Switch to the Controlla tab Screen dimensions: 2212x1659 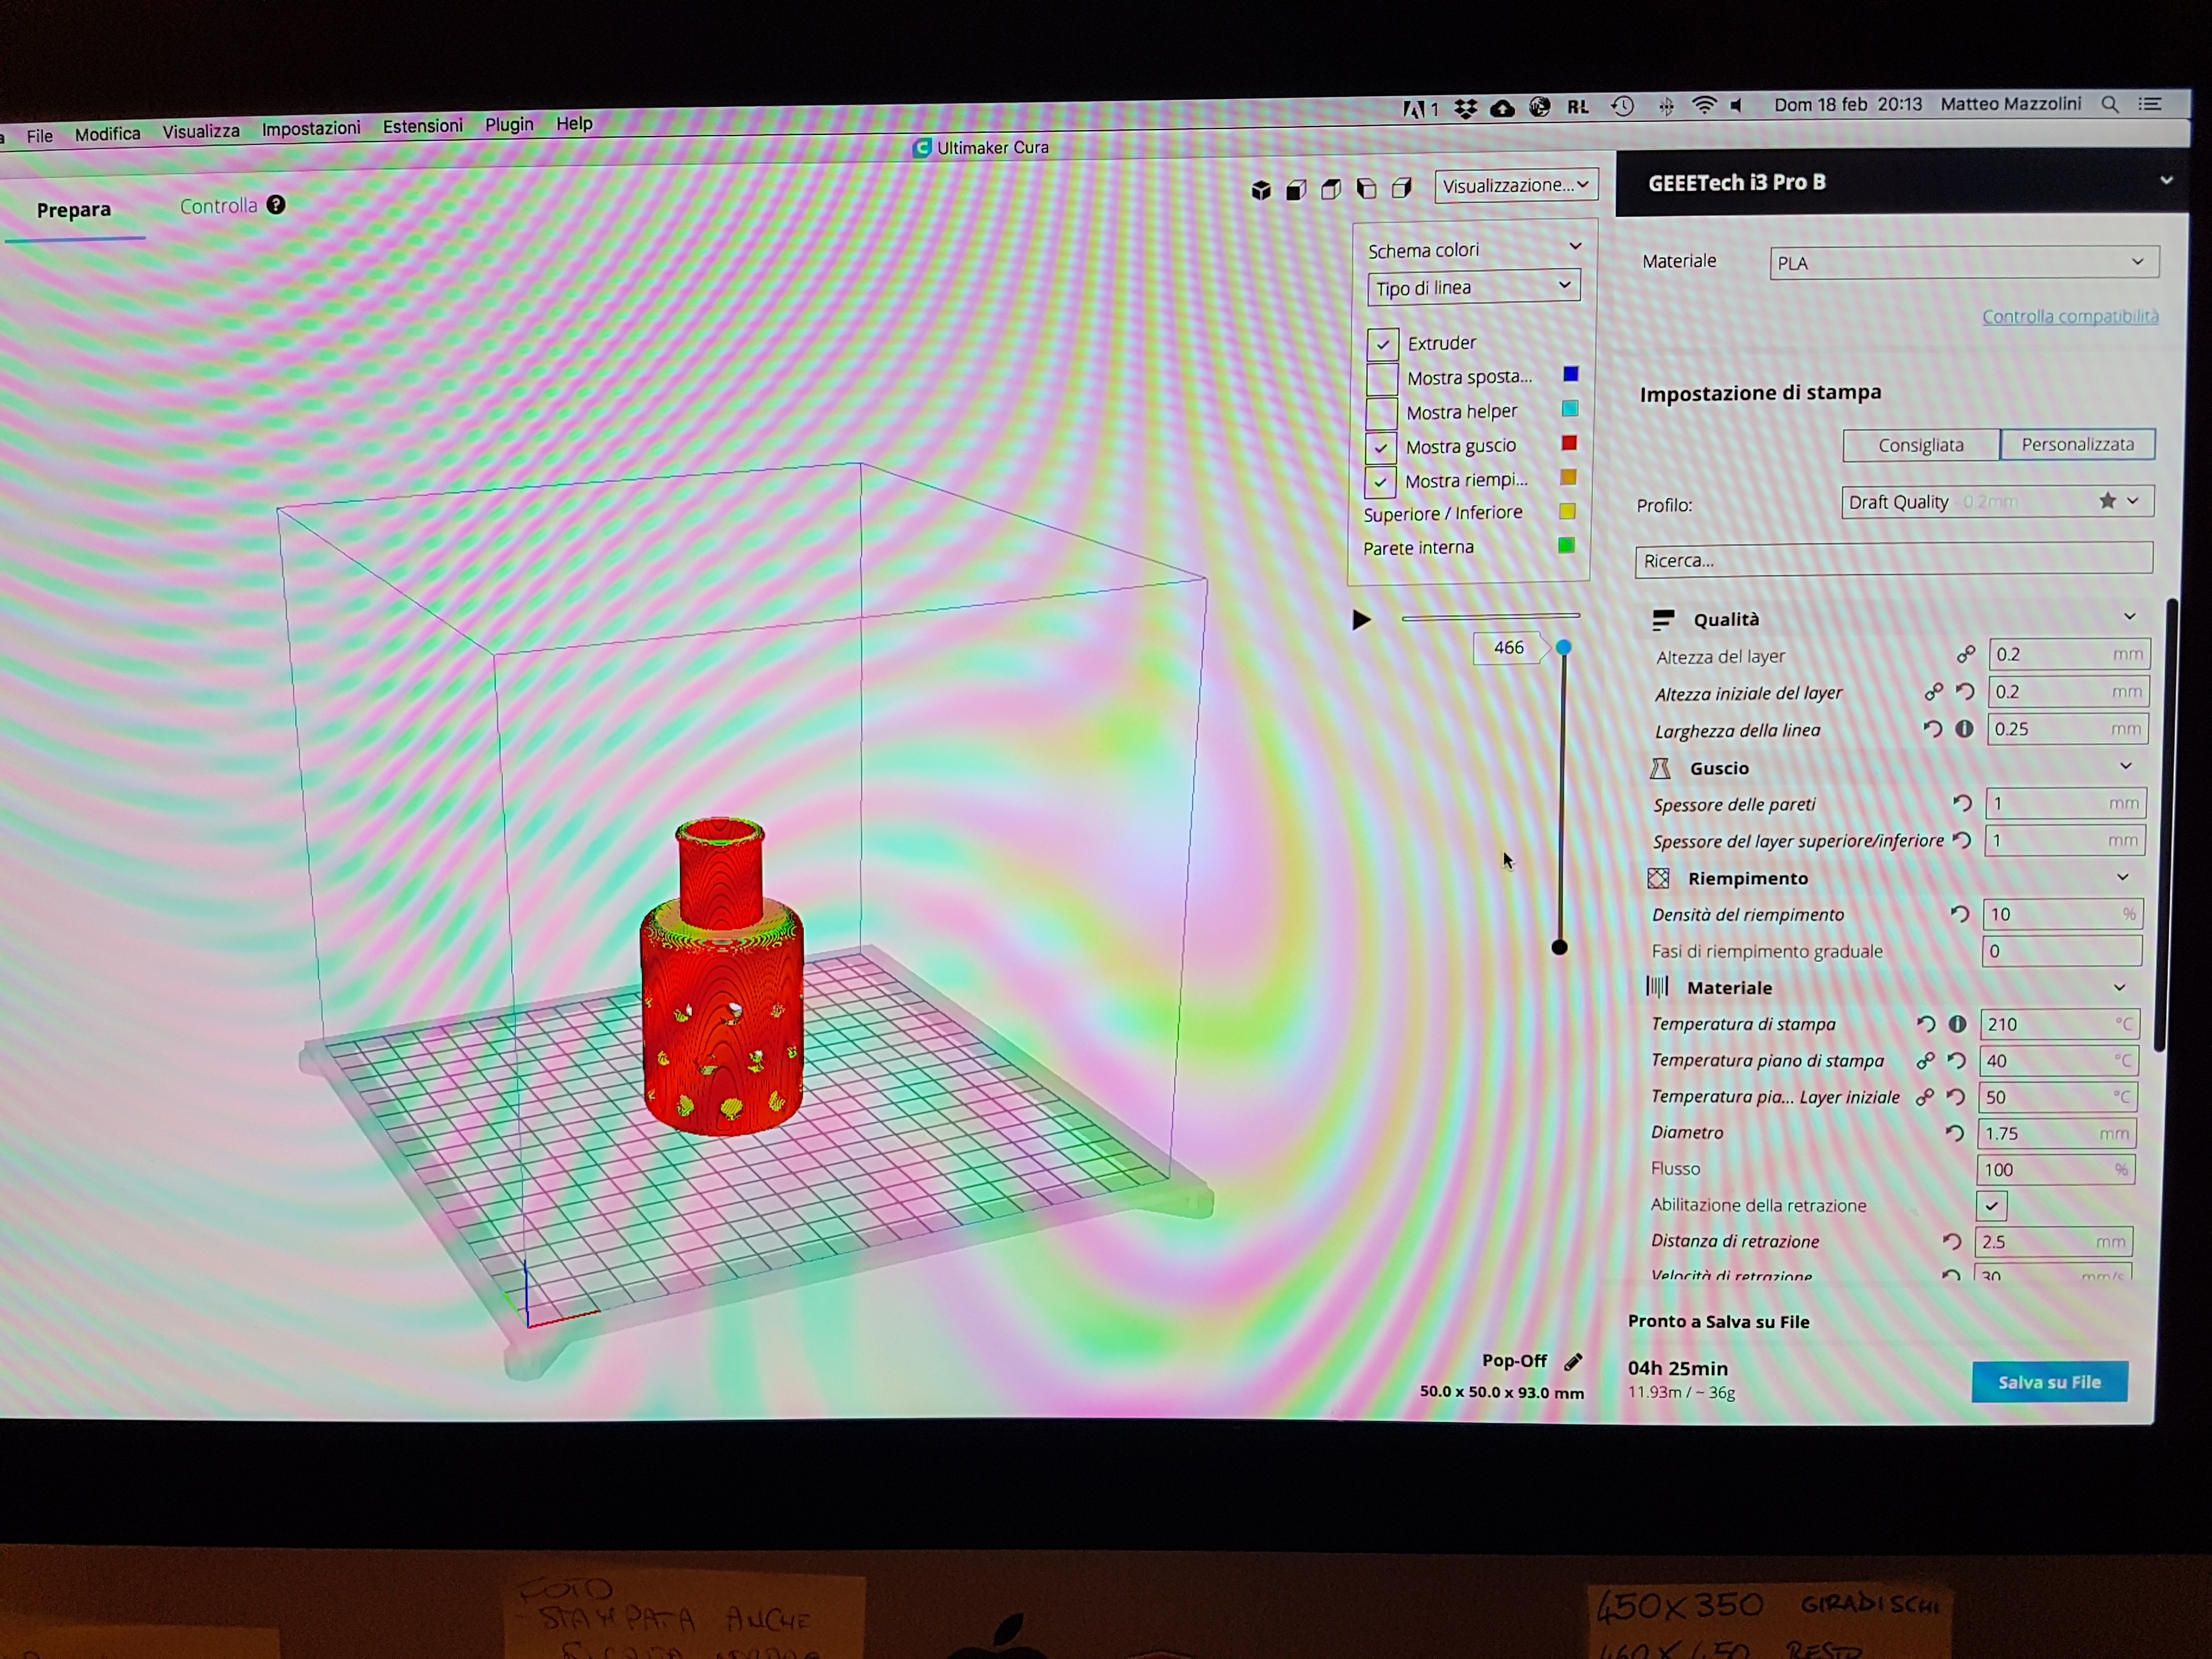click(219, 206)
